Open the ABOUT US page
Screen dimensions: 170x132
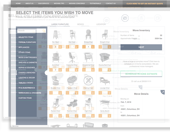coord(29,3)
